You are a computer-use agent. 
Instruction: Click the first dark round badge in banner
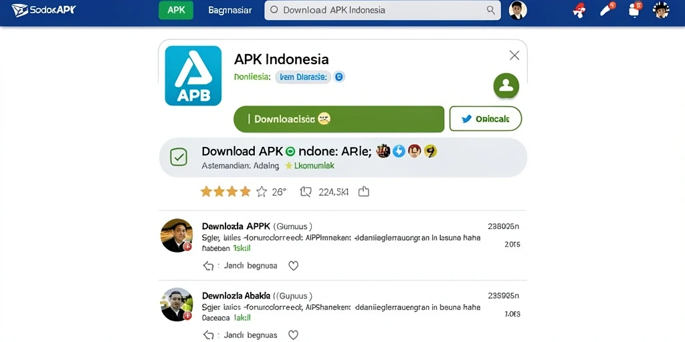tap(383, 151)
